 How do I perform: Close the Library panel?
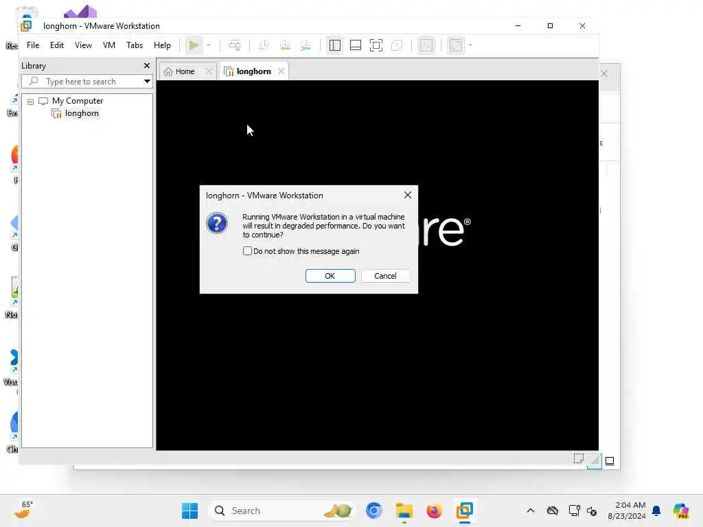(x=147, y=66)
